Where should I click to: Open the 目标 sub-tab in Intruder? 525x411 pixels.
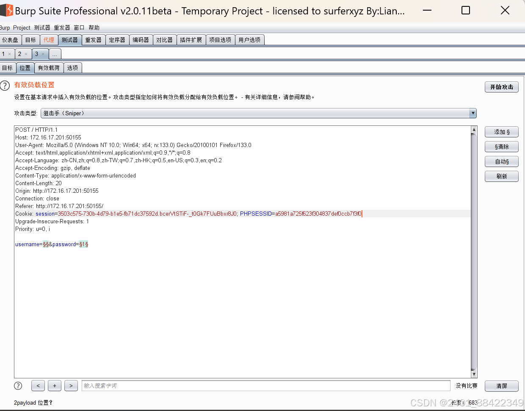point(8,68)
